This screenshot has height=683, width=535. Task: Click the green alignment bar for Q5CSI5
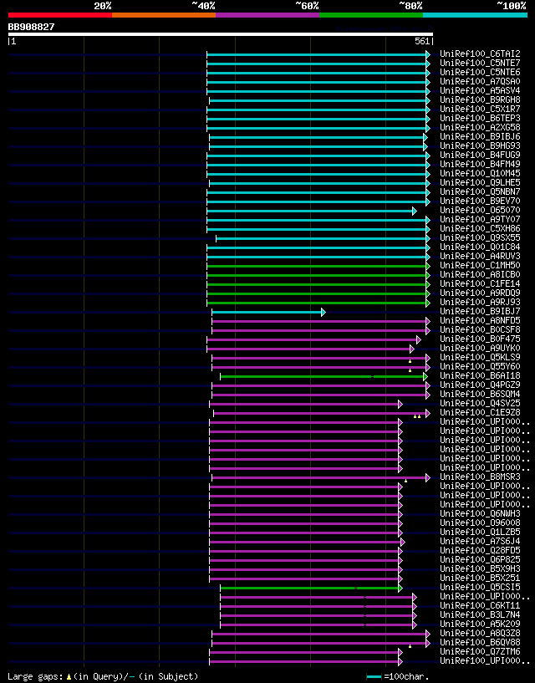311,588
